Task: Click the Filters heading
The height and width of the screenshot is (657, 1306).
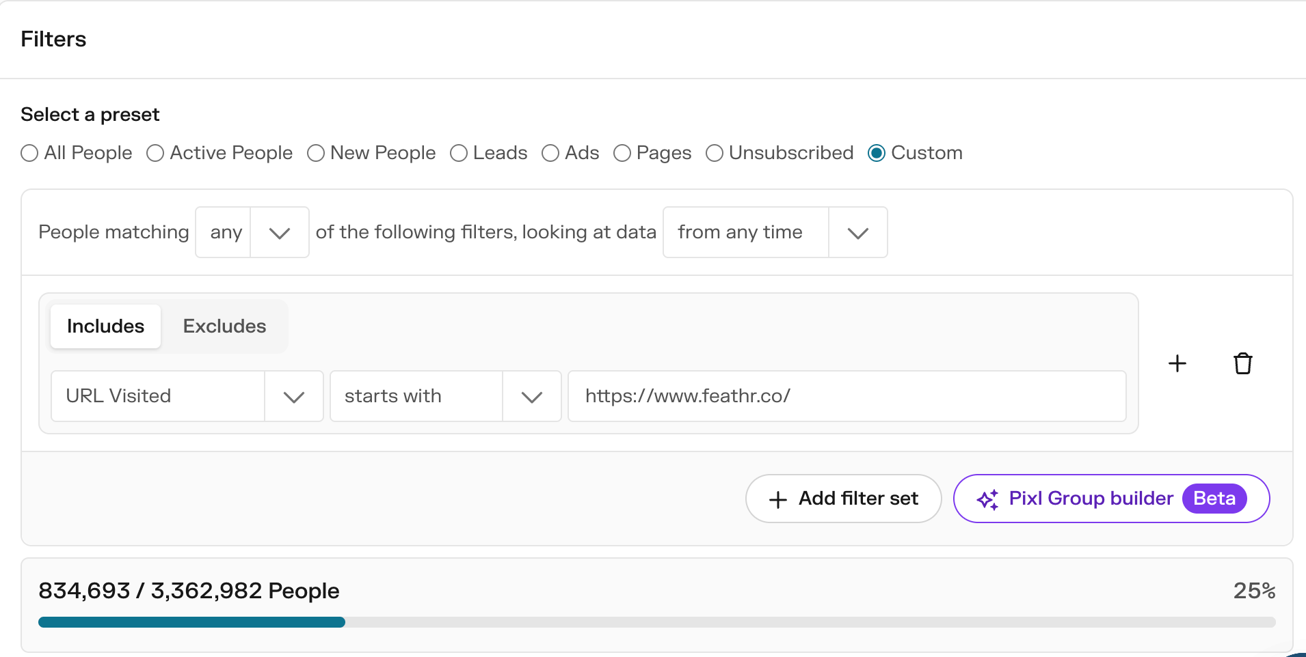Action: point(53,39)
